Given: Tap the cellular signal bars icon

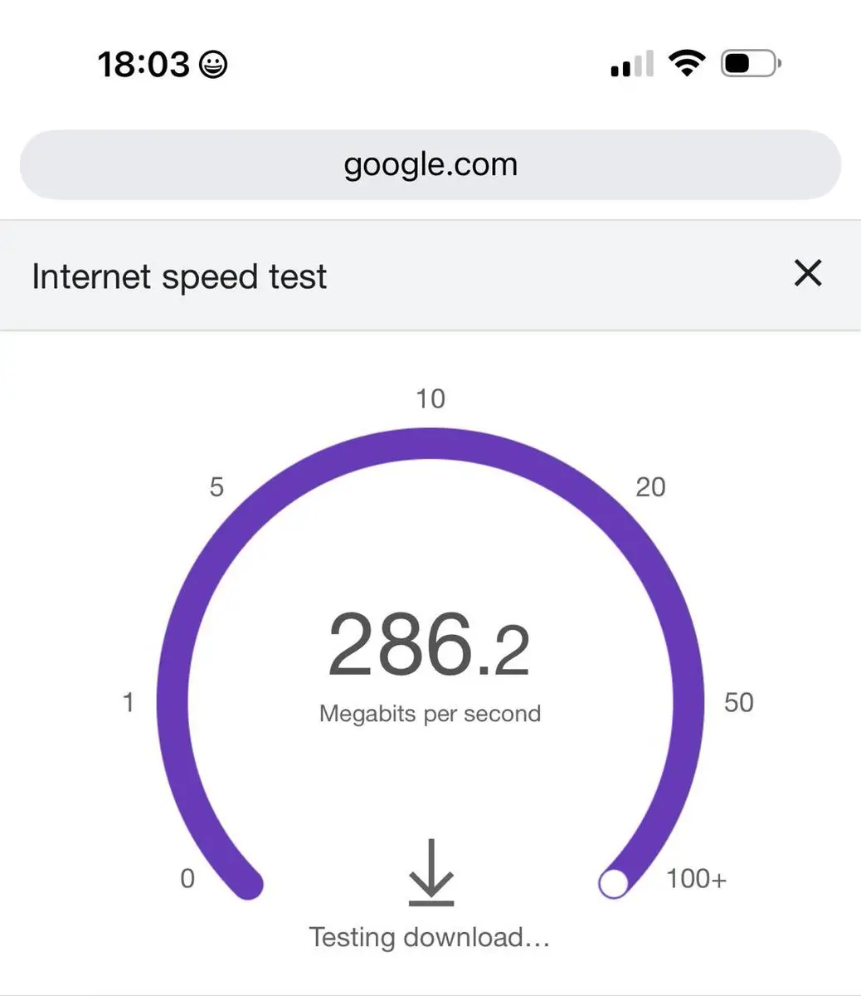Looking at the screenshot, I should pyautogui.click(x=632, y=64).
